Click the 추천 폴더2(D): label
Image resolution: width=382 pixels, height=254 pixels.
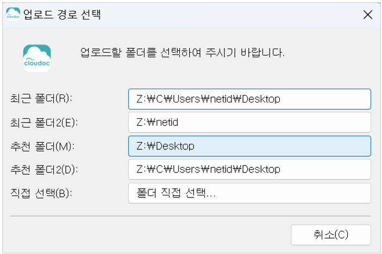44,169
